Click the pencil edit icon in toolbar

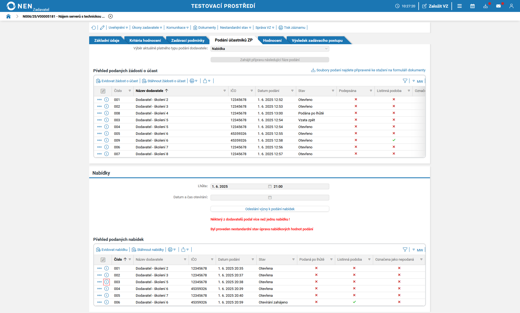tap(102, 28)
